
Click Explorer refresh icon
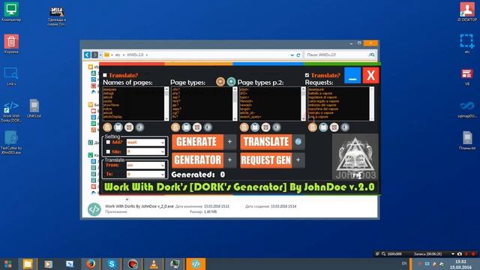[x=298, y=55]
